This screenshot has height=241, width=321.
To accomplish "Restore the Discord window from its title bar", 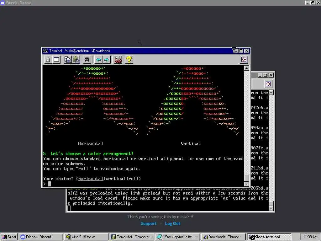I will [x=313, y=3].
